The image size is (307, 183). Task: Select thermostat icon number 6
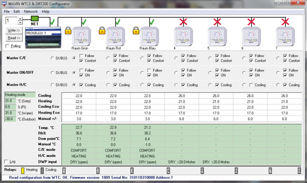point(251,36)
